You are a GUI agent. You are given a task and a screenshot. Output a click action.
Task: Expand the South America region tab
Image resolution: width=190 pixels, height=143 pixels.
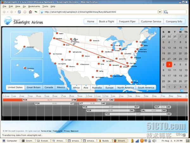(x=146, y=88)
